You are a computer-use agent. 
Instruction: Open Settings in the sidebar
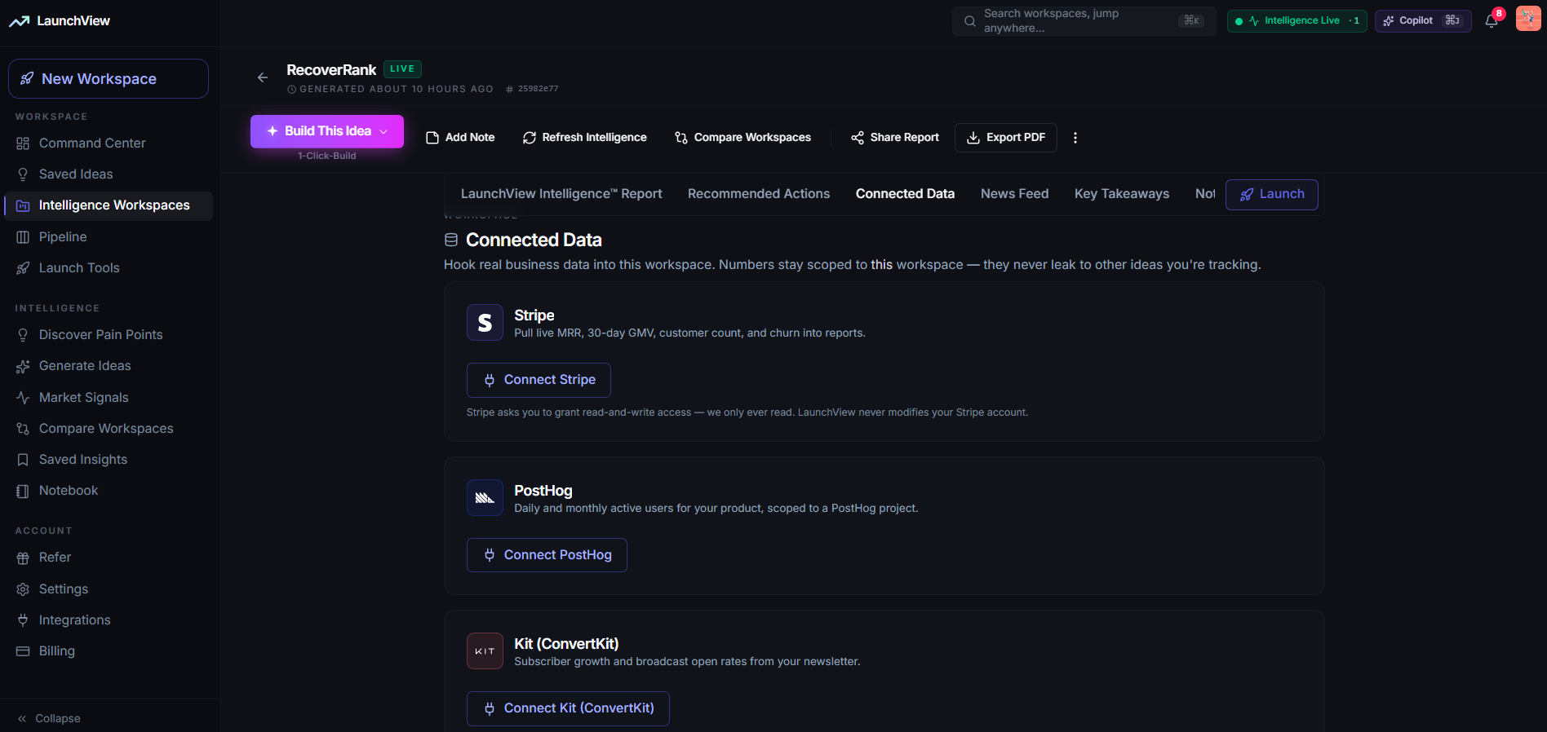coord(109,589)
